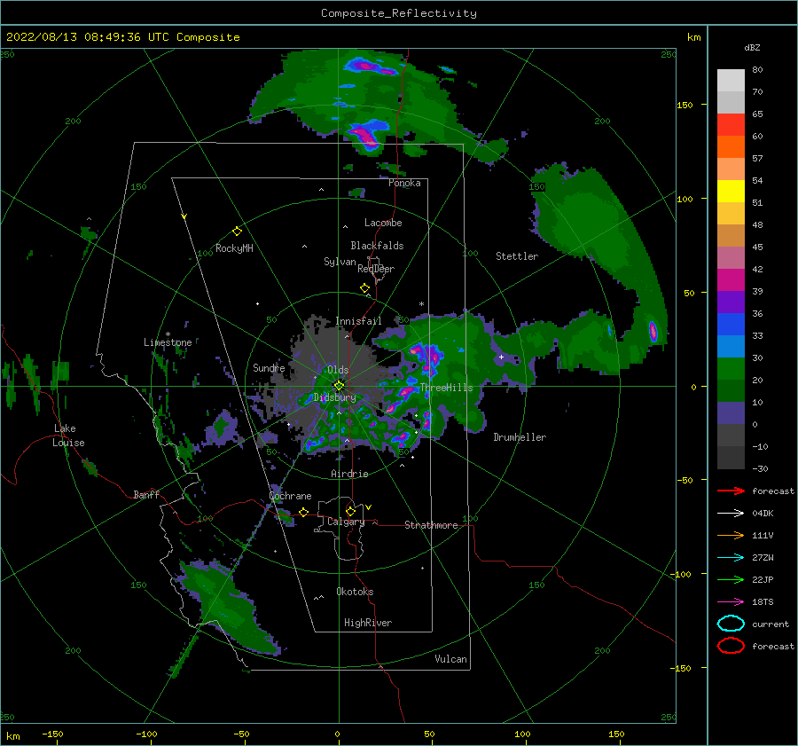Click the RockyMH label
Screen dimensions: 798x746
pos(234,248)
